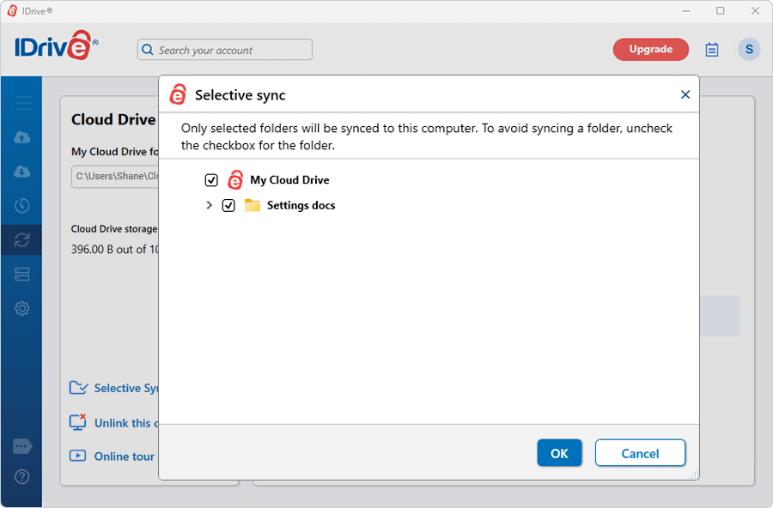This screenshot has width=773, height=508.
Task: Cancel the Selective sync dialog
Action: [x=640, y=453]
